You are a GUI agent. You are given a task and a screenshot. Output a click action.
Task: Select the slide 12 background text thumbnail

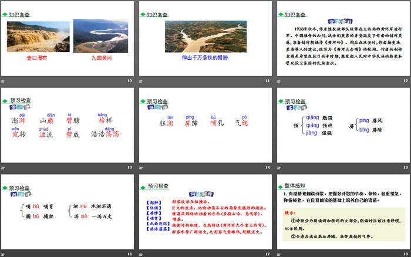pyautogui.click(x=342, y=38)
